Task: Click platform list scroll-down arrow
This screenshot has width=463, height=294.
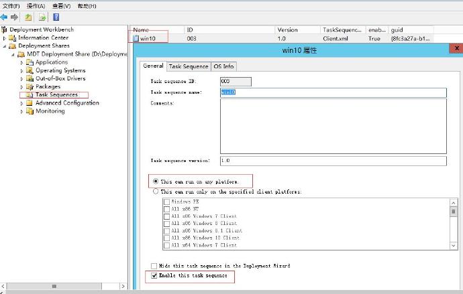Action: [454, 245]
